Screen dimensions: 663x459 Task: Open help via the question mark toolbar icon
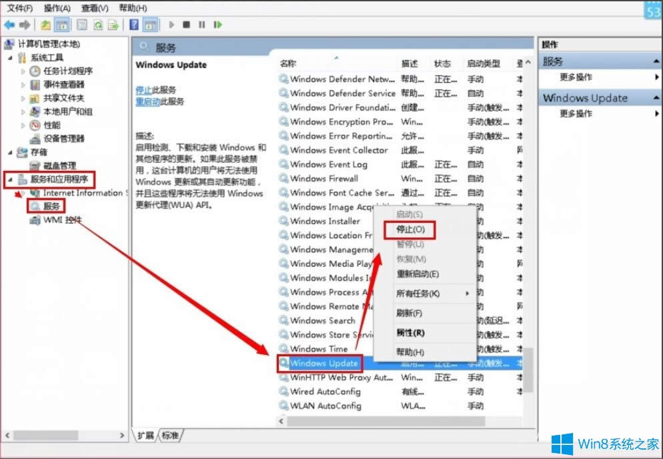point(135,25)
